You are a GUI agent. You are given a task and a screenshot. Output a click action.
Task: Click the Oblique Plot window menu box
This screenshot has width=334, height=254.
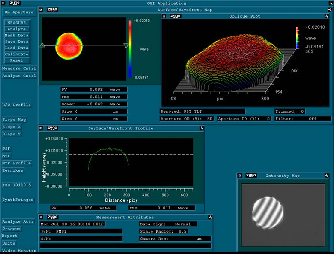click(x=164, y=16)
